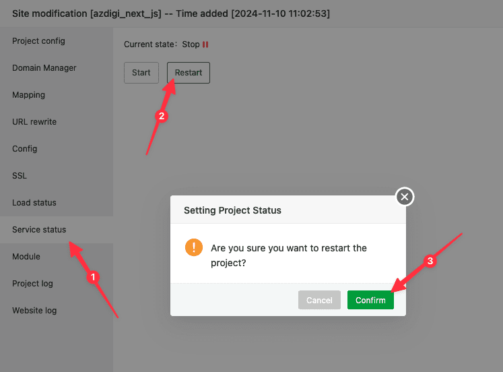Open the SSL tab
This screenshot has width=503, height=372.
tap(20, 176)
